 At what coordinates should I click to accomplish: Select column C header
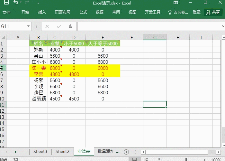pyautogui.click(x=55, y=38)
